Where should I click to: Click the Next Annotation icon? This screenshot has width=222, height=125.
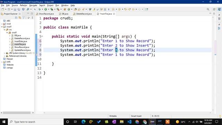tap(113, 9)
